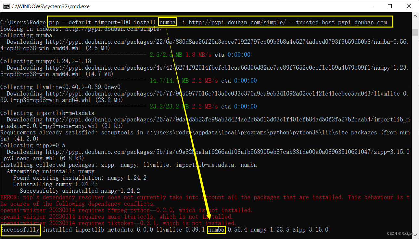Click the 'Collecting numba' line

(26, 35)
